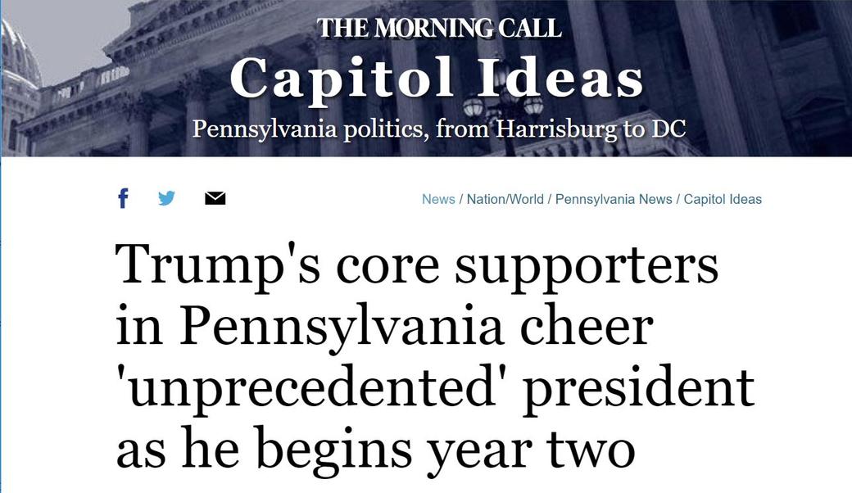Image resolution: width=852 pixels, height=493 pixels.
Task: Open the Pennsylvania News breadcrumb link
Action: click(x=614, y=199)
